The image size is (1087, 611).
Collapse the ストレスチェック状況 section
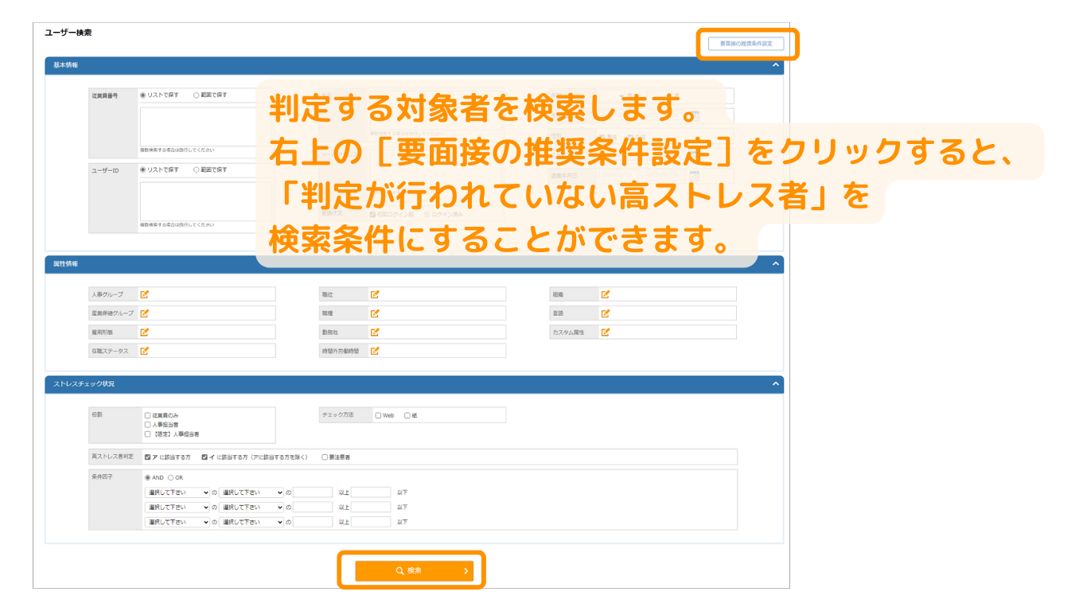click(x=776, y=384)
